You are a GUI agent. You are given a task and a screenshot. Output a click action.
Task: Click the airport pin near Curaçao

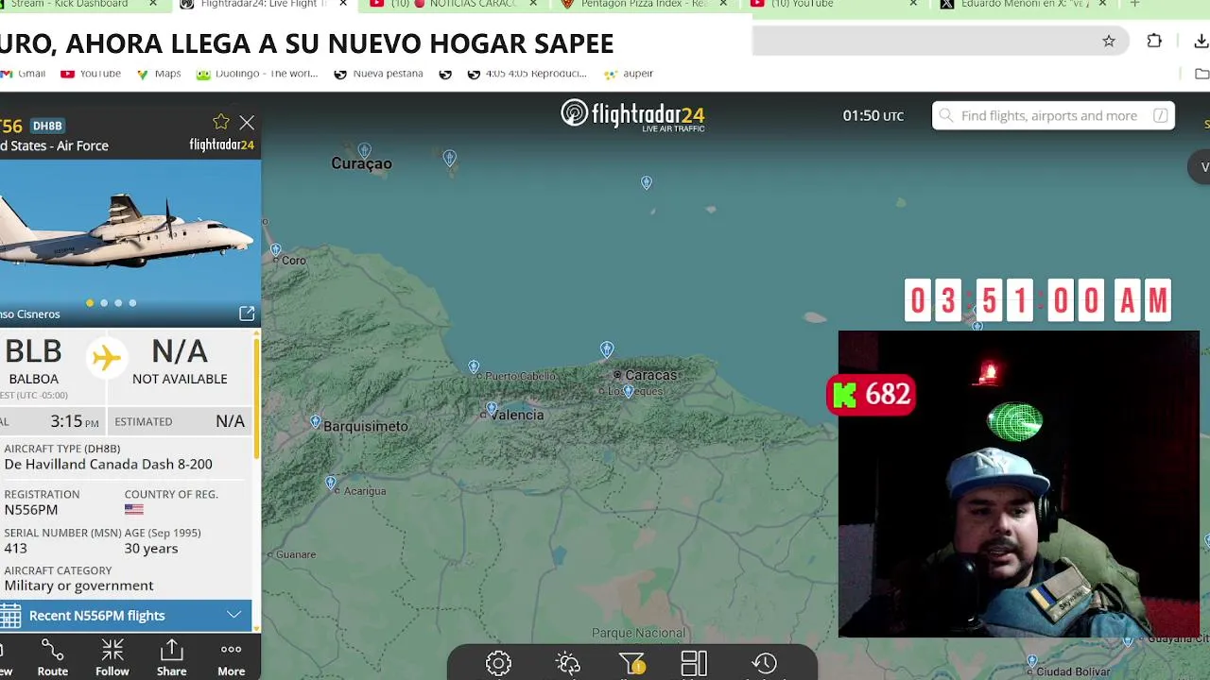coord(365,151)
